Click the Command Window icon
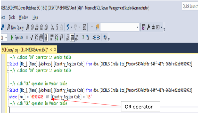This screenshot has width=198, height=113. coord(158,27)
